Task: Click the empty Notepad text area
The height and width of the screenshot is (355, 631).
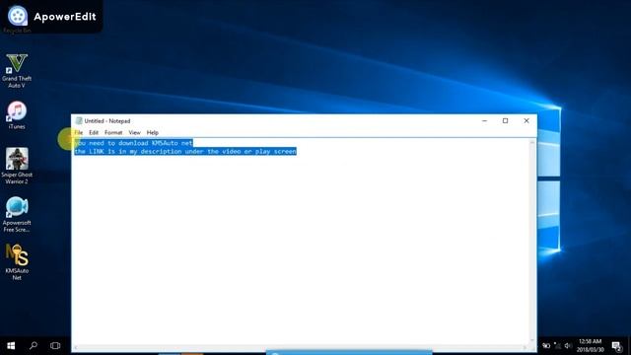Action: [300, 249]
